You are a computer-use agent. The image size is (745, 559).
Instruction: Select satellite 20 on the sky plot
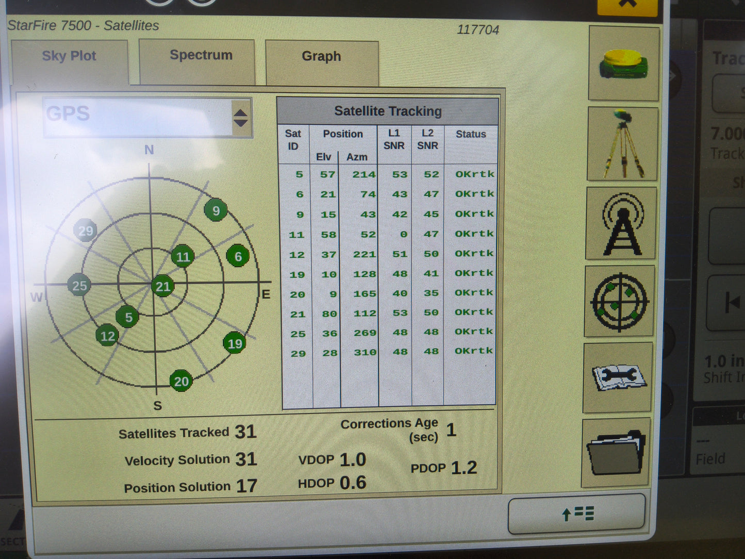(x=181, y=381)
